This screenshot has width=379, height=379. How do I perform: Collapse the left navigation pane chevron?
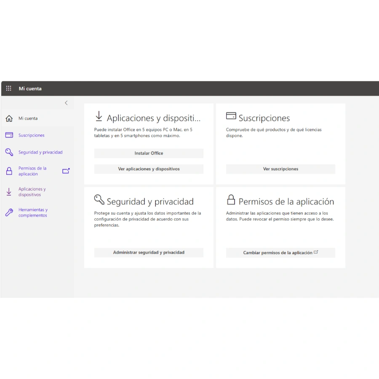(x=66, y=103)
